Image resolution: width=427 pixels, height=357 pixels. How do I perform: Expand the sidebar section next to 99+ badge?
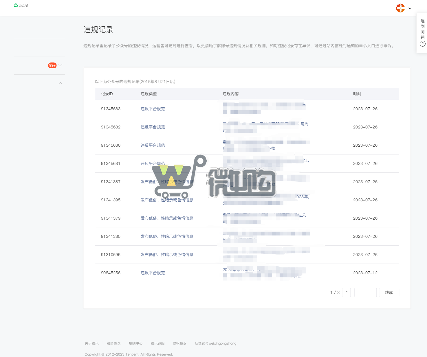point(61,65)
